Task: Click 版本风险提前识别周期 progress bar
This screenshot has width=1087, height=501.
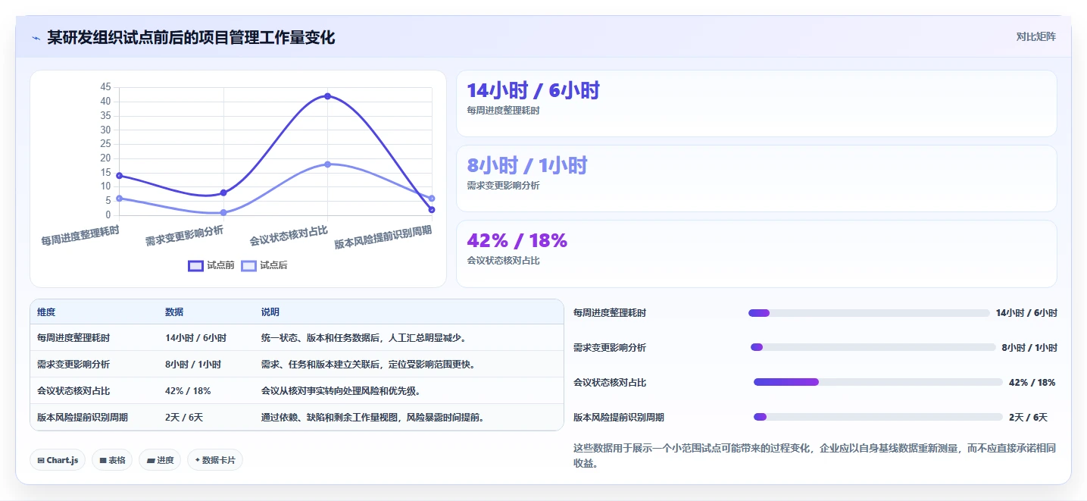Action: [x=878, y=418]
